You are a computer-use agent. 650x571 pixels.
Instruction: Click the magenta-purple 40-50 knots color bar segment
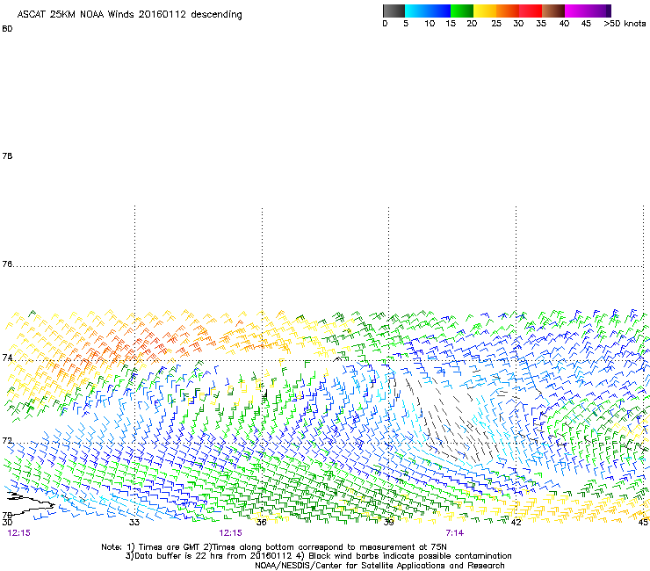pos(588,11)
